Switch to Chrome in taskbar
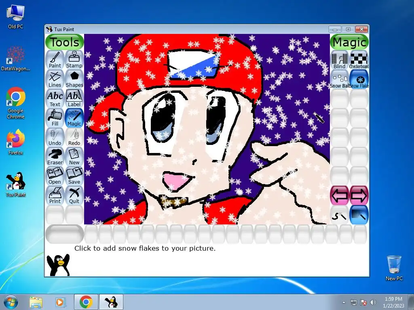 click(x=86, y=302)
